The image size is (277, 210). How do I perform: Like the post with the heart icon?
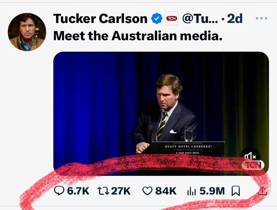147,191
